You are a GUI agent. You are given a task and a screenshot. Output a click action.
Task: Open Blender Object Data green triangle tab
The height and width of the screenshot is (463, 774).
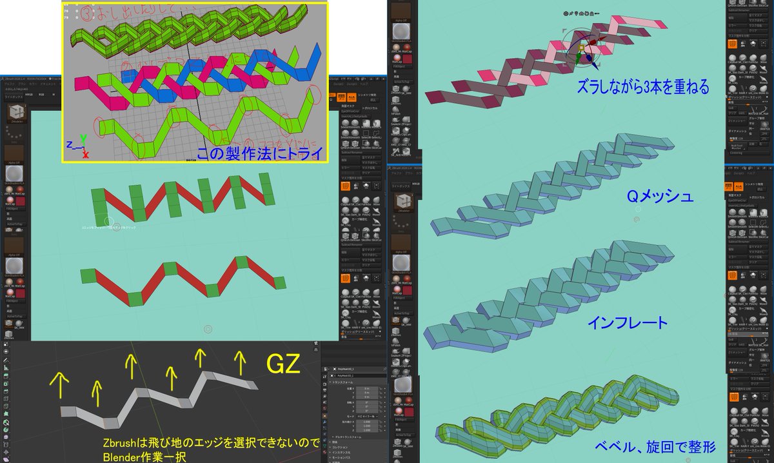click(325, 446)
